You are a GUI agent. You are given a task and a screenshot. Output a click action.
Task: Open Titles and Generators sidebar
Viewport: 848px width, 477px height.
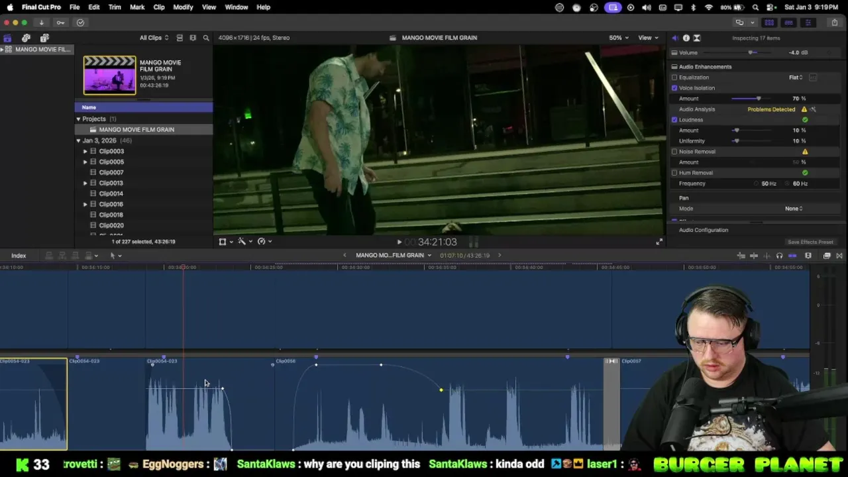[x=44, y=38]
